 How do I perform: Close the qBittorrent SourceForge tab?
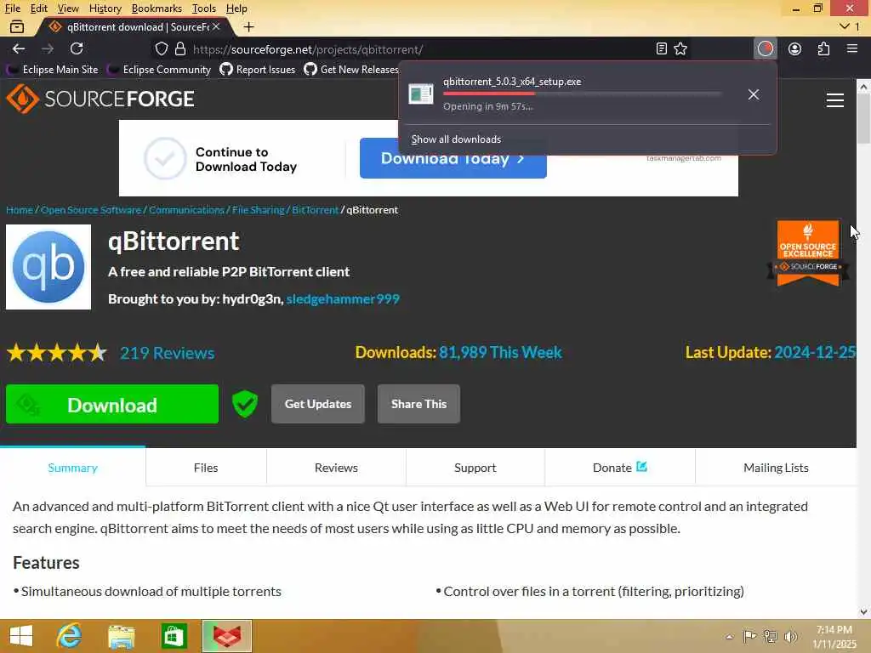pyautogui.click(x=216, y=26)
